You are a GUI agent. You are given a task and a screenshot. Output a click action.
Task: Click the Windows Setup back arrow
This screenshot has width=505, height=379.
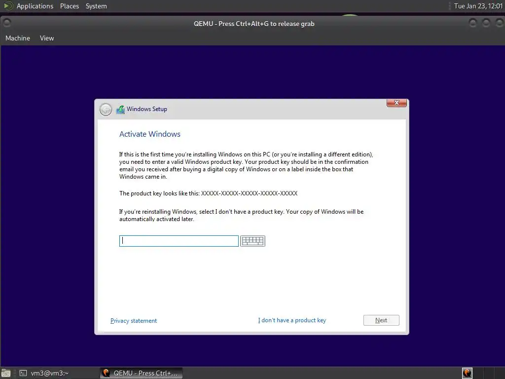(106, 109)
